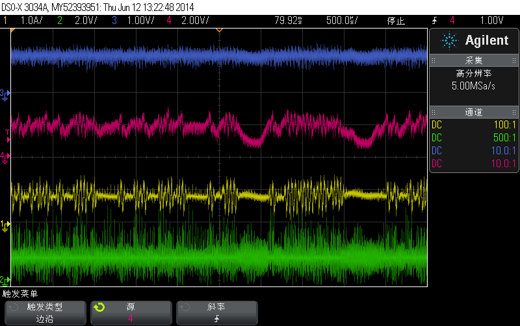
Task: Click the orange trigger position marker at top center
Action: [219, 30]
